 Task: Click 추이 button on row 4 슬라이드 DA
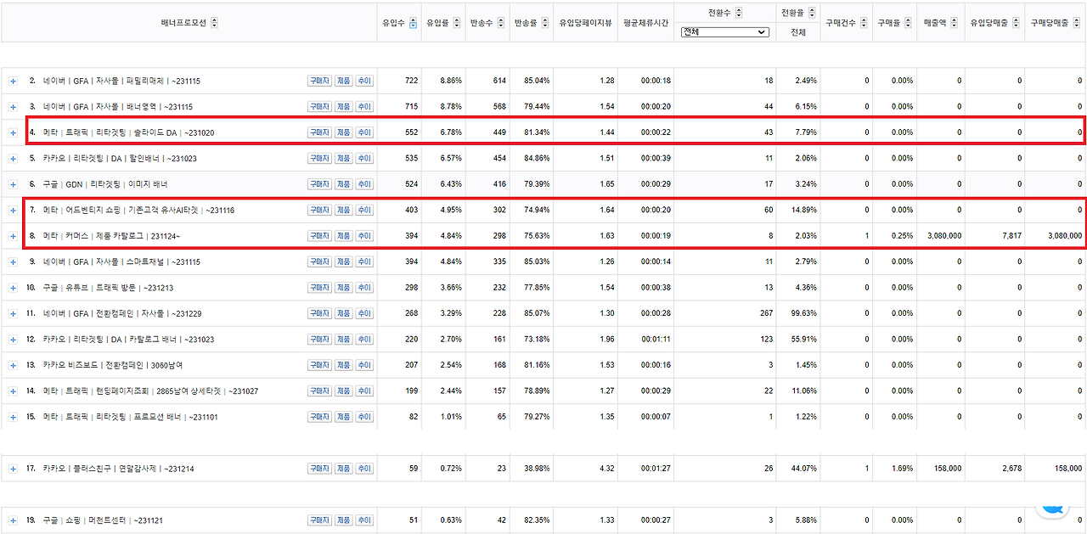pyautogui.click(x=364, y=132)
